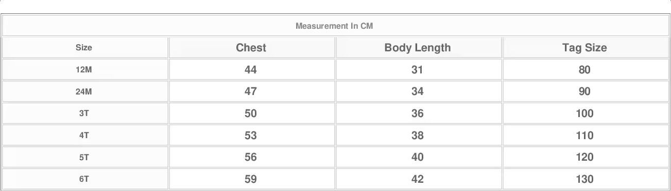671x191 pixels.
Task: Click chest value 53 for 4T
Action: (x=251, y=136)
